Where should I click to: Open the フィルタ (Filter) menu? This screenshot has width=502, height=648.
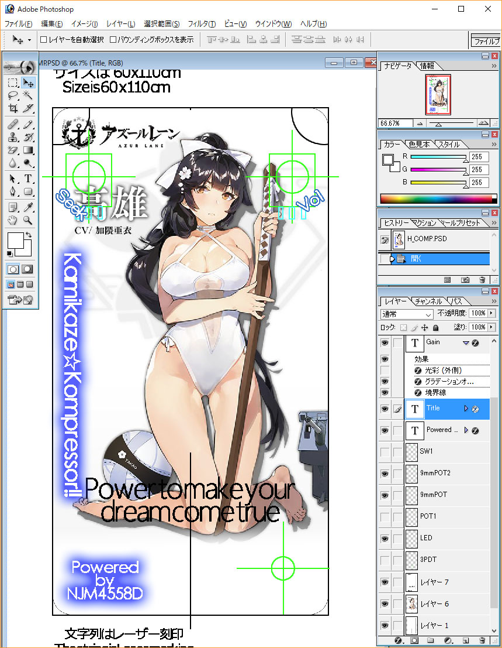pos(202,24)
